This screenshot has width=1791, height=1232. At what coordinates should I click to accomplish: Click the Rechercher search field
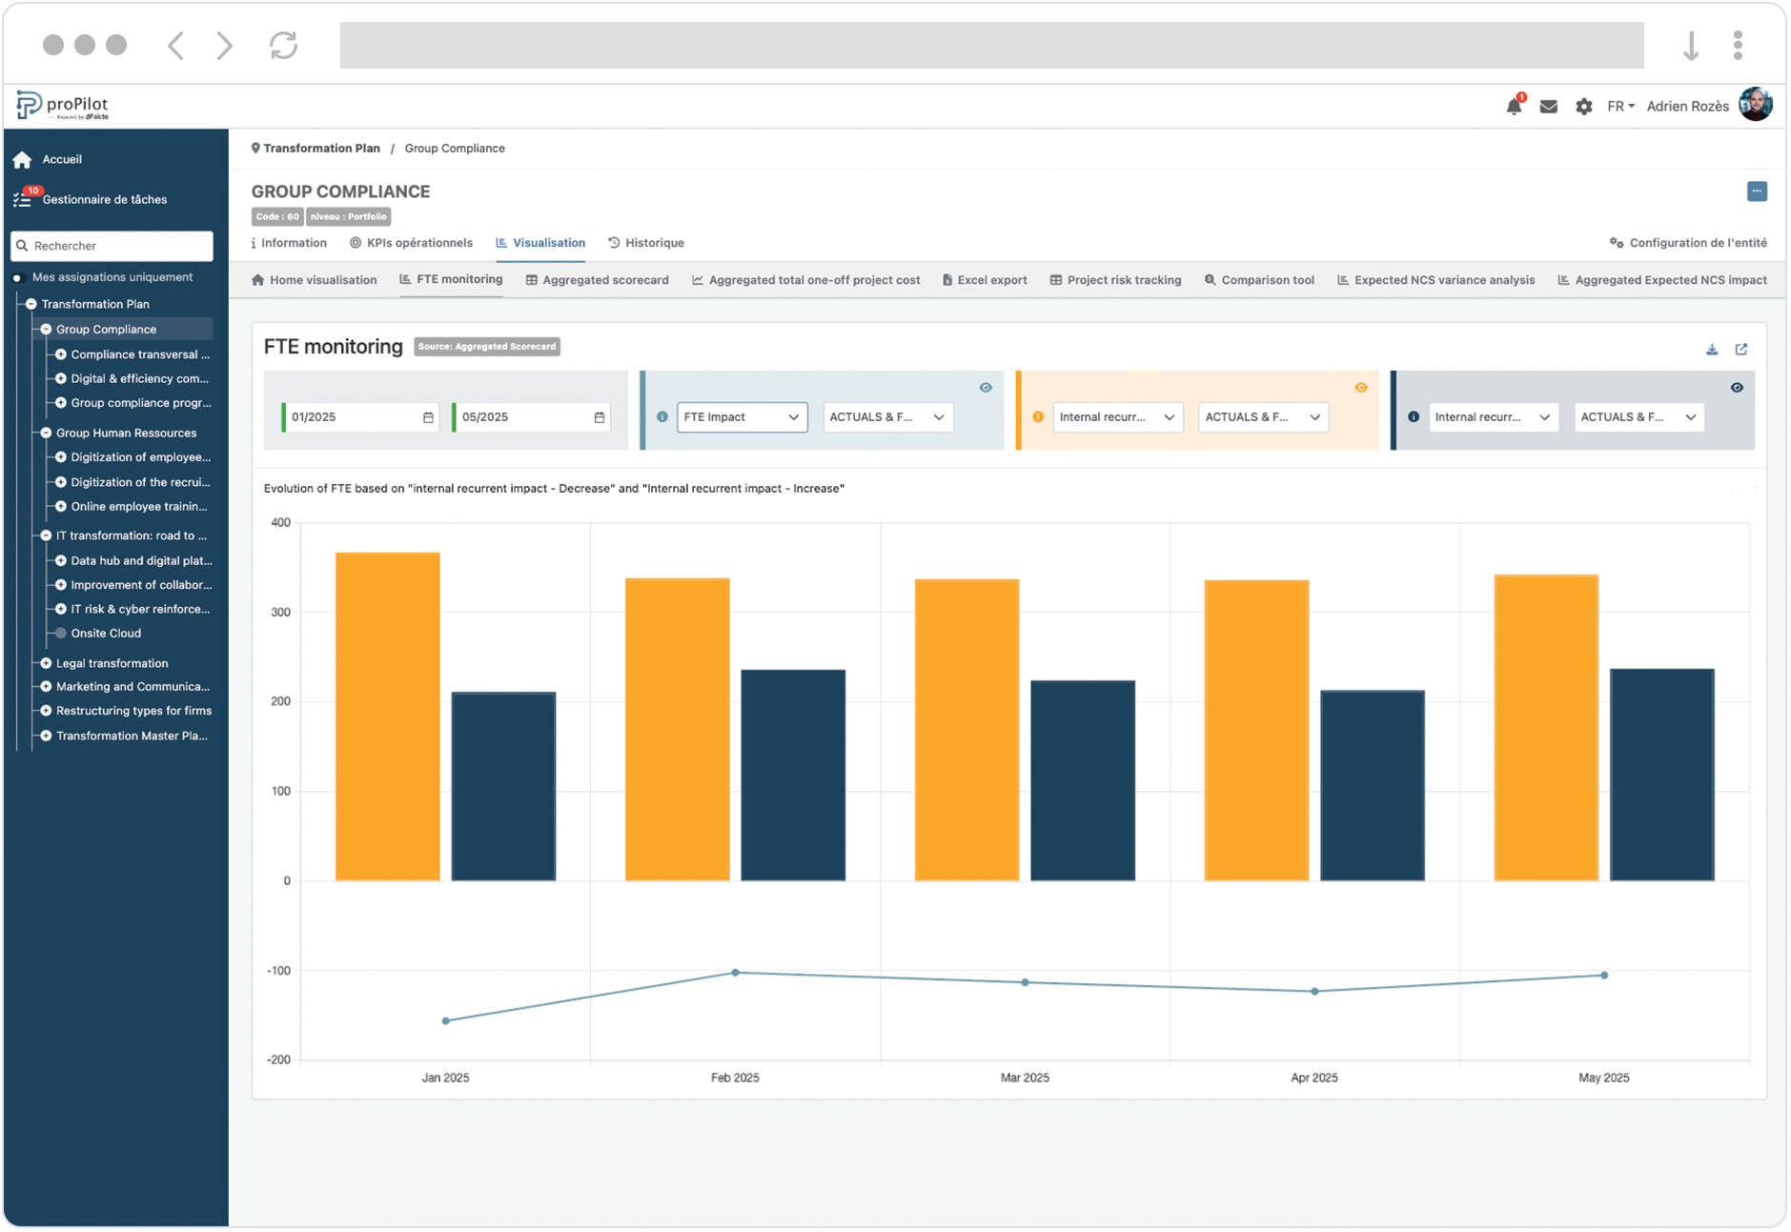tap(112, 246)
